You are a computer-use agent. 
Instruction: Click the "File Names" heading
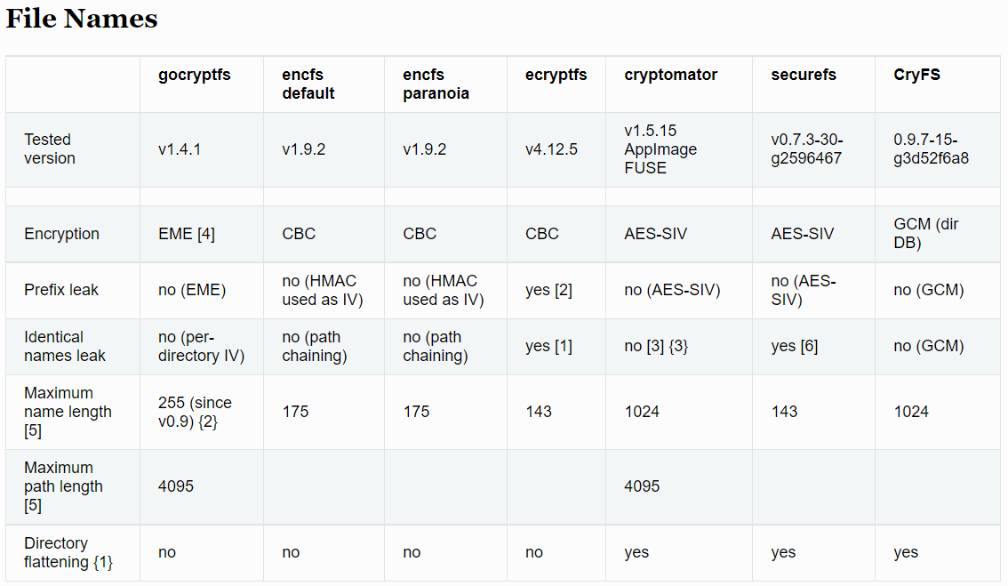pos(82,19)
